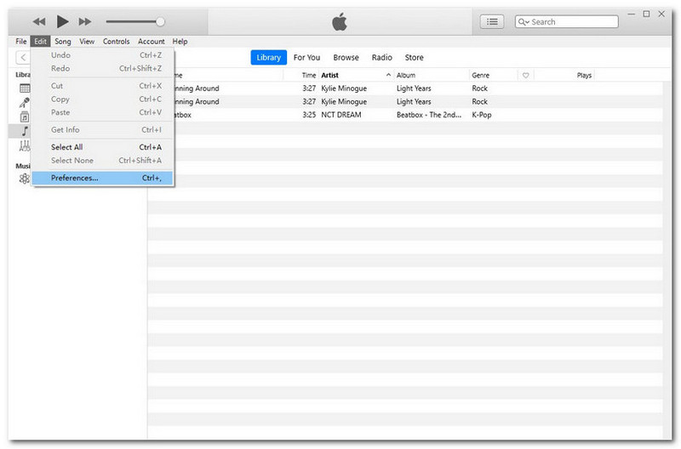The height and width of the screenshot is (449, 681).
Task: Click the fast forward next button
Action: (84, 21)
